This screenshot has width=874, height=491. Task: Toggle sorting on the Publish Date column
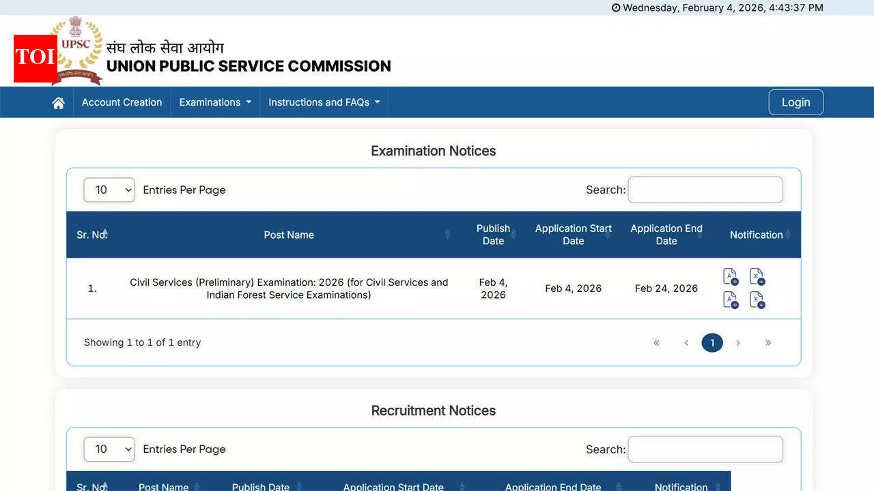(x=514, y=235)
